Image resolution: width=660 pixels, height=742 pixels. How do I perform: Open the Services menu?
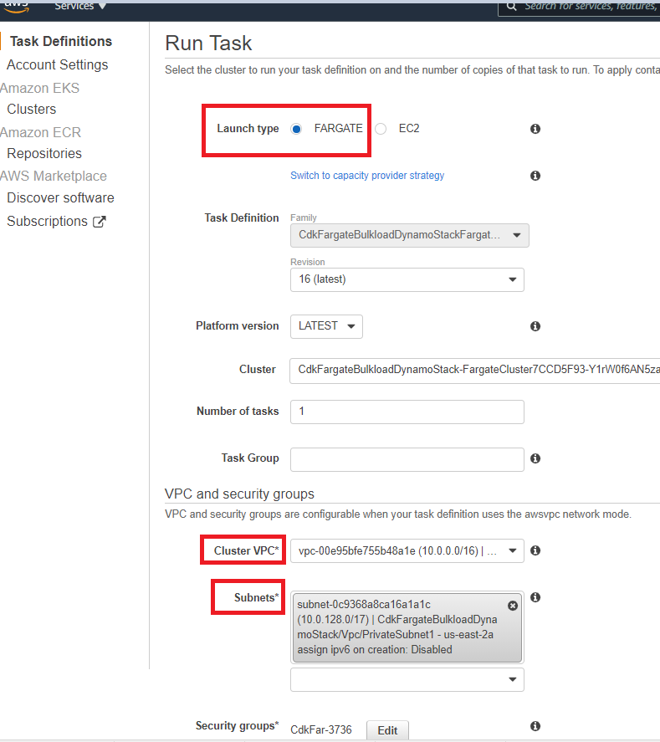click(80, 6)
